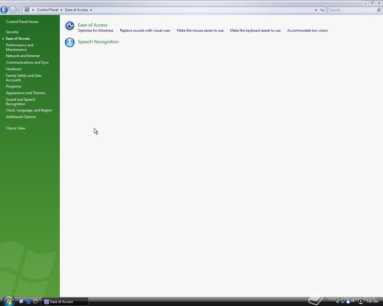Expand the arrow before Control Panel breadcrumb

(x=33, y=10)
